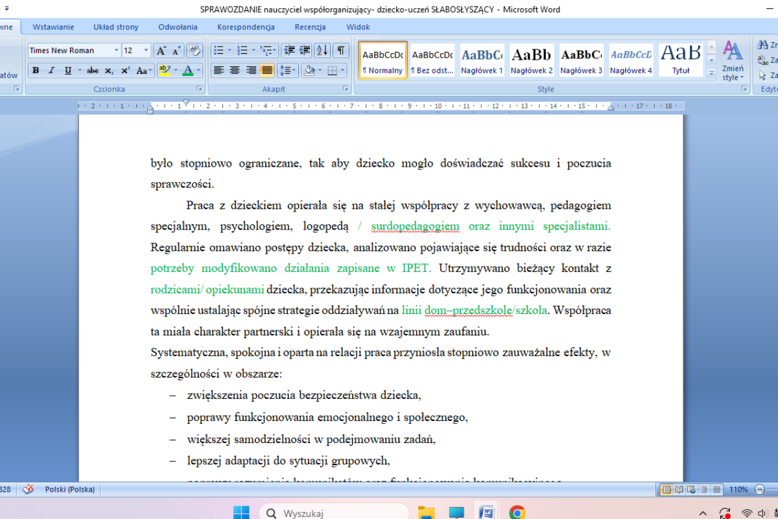Click the sort A-Z icon
This screenshot has width=778, height=519.
click(x=323, y=51)
